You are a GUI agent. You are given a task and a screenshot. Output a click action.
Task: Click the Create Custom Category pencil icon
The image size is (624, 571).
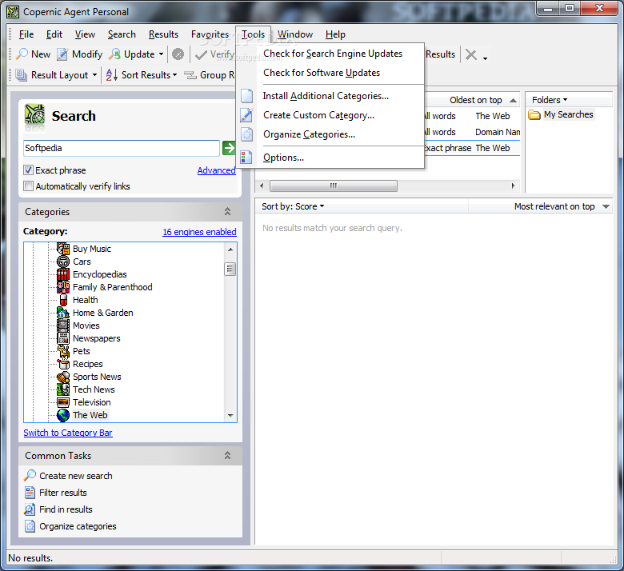(x=246, y=115)
